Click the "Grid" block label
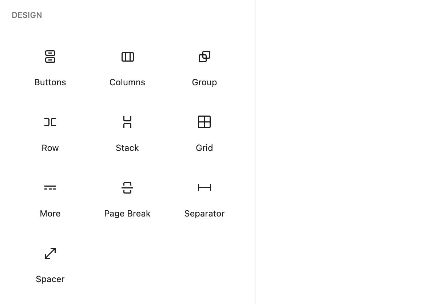425x304 pixels. click(204, 148)
